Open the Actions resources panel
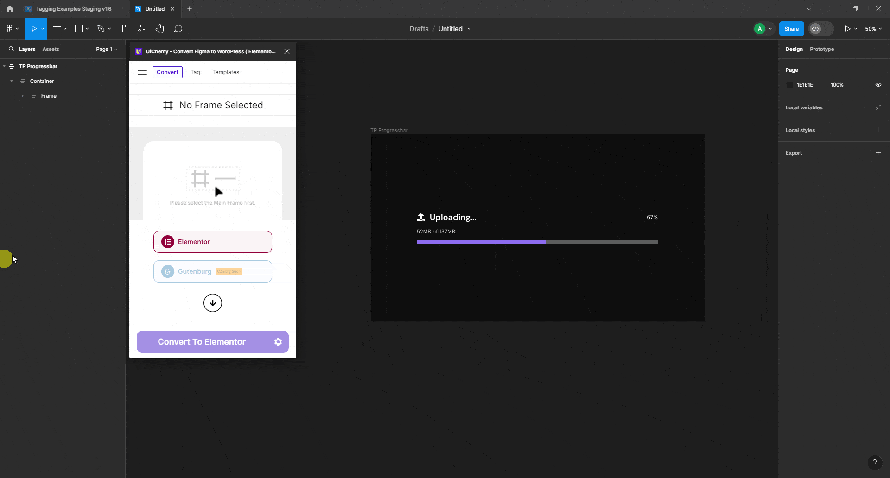Image resolution: width=890 pixels, height=478 pixels. (141, 28)
